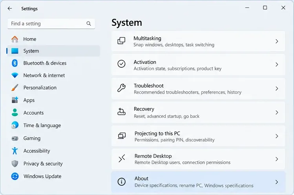Viewport: 294px width, 195px height.
Task: Go to Home in sidebar
Action: tap(30, 39)
